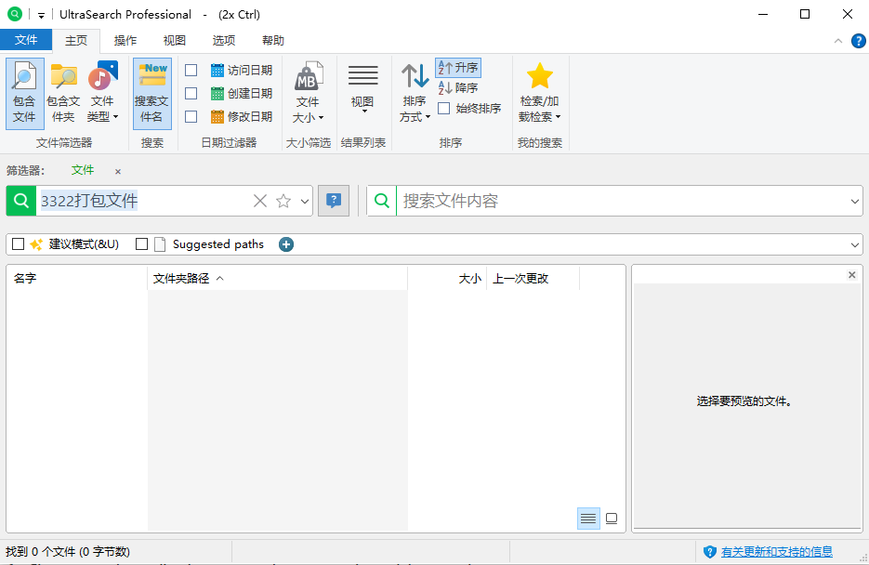Enable the 创建日期 checkbox
The width and height of the screenshot is (869, 565).
191,94
